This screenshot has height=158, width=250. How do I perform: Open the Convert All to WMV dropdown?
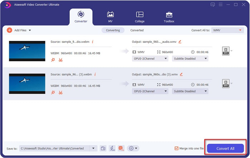coord(227,30)
